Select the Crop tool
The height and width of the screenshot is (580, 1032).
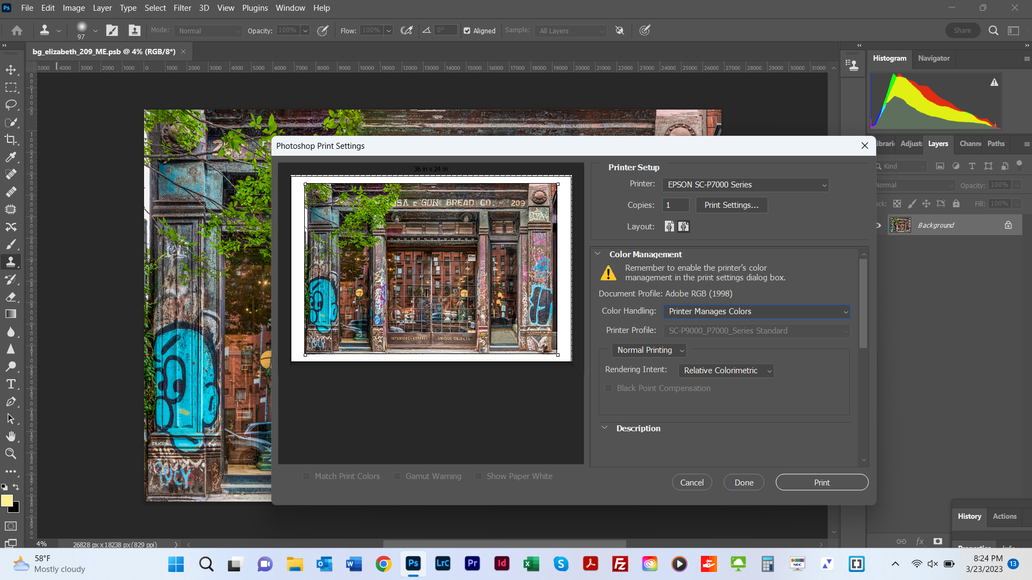(11, 140)
